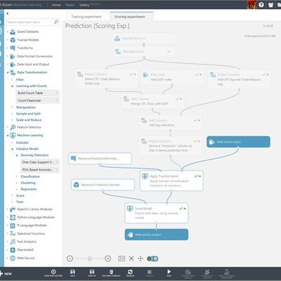The image size is (281, 281).
Task: Click the Save icon in bottom toolbar
Action: pyautogui.click(x=72, y=272)
